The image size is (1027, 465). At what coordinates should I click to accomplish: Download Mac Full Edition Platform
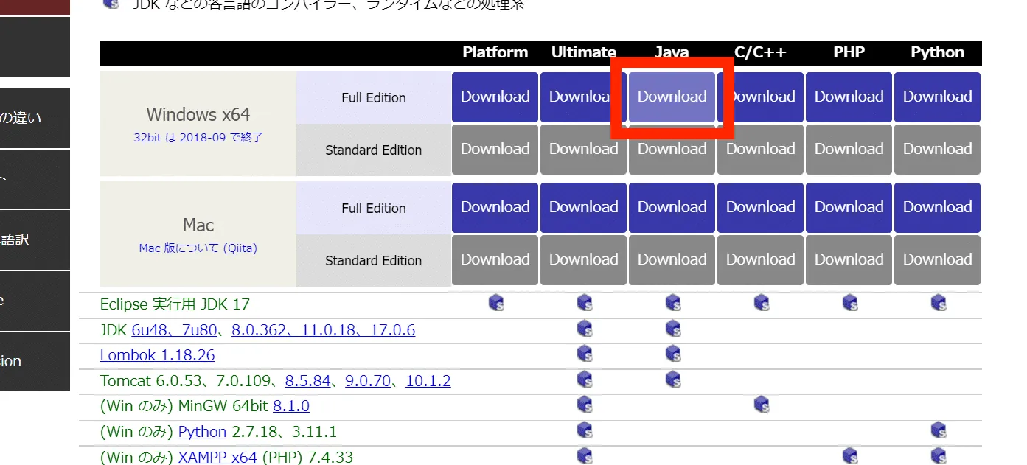(x=495, y=207)
